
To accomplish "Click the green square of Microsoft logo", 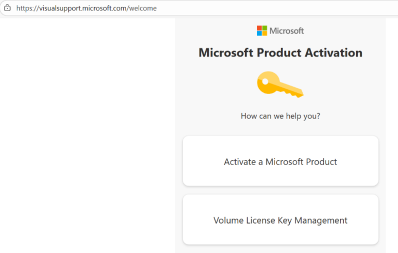I will click(x=265, y=28).
